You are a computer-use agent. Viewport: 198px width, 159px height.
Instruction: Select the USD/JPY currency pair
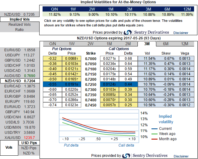pyautogui.click(x=20, y=55)
